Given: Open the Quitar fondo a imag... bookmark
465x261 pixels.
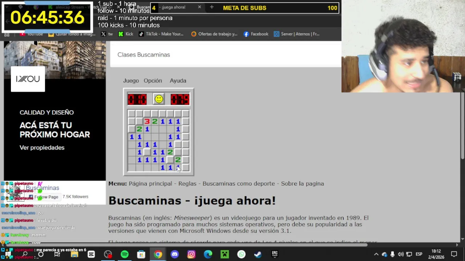Looking at the screenshot, I should click(x=72, y=34).
